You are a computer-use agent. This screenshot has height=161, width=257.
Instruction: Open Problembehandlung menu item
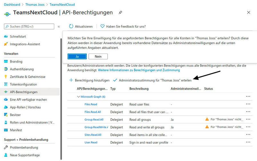point(24,148)
